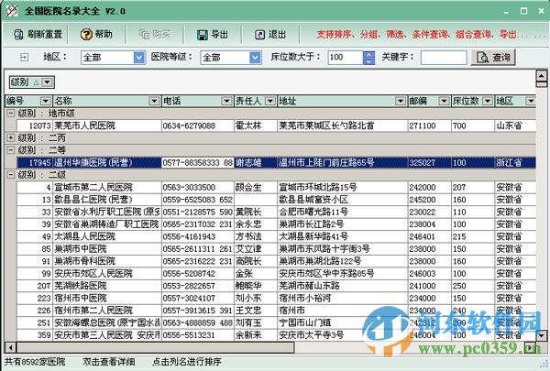The width and height of the screenshot is (550, 371).
Task: Click 退出 to exit the application
Action: [x=270, y=35]
